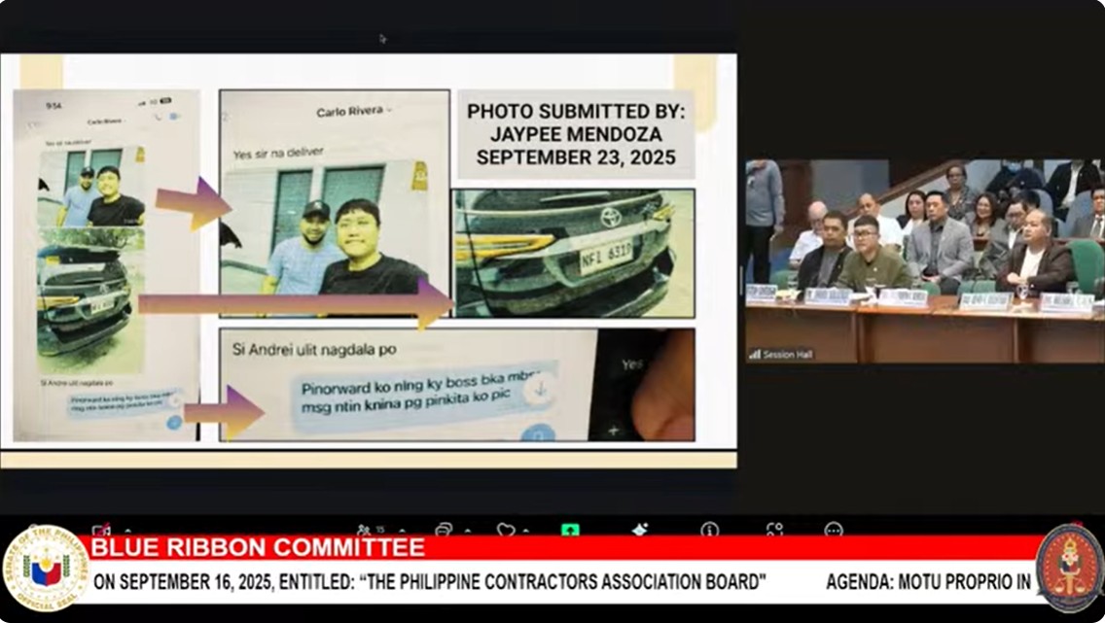Screen dimensions: 1105x623
Task: Toggle the video camera in meeting toolbar
Action: [100, 531]
